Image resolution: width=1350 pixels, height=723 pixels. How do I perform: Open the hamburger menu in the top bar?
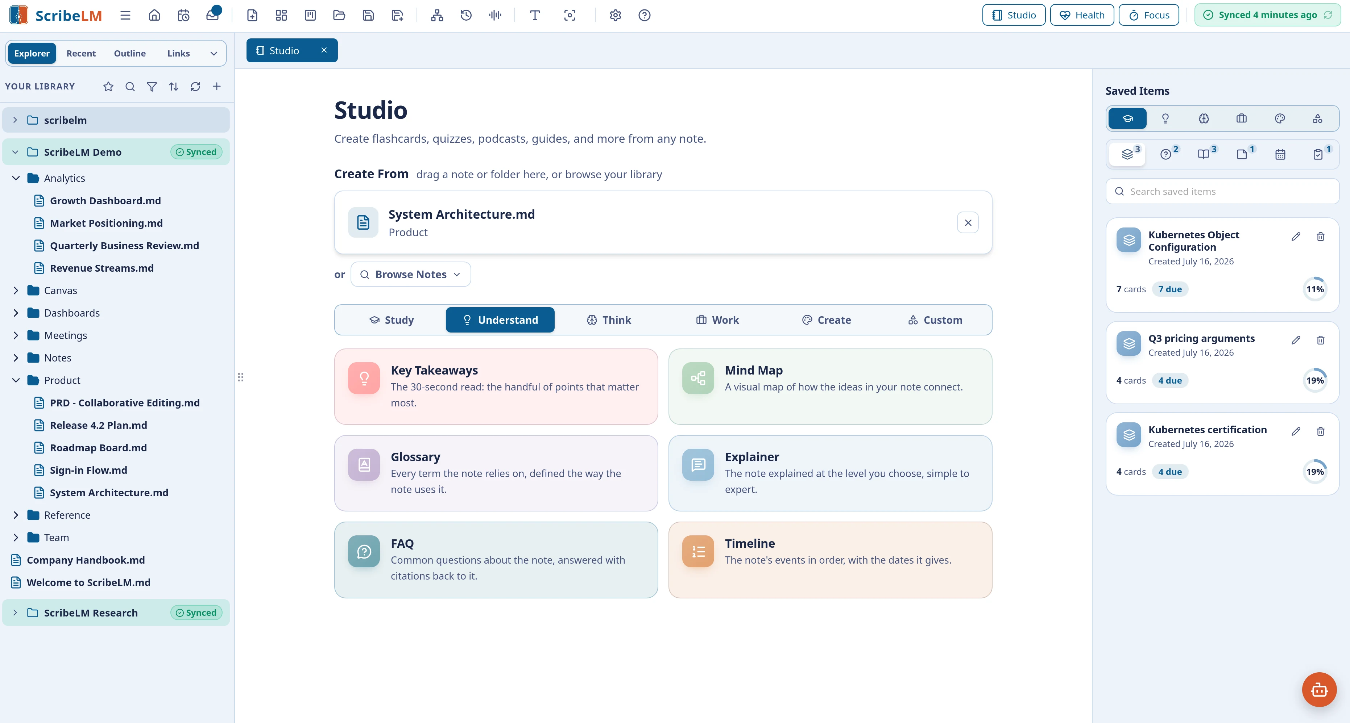[125, 15]
